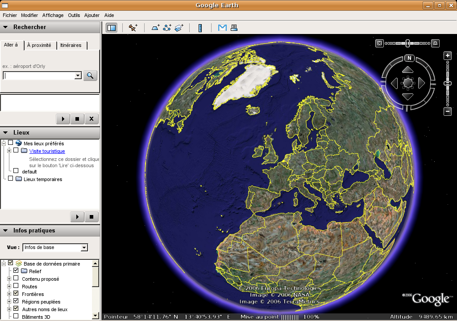
Task: Add a path from the toolbar
Action: point(167,28)
